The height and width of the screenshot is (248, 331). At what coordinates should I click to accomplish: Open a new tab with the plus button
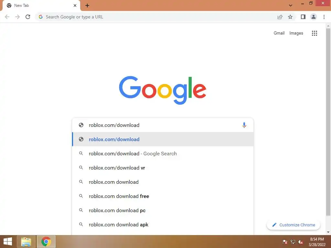point(87,5)
